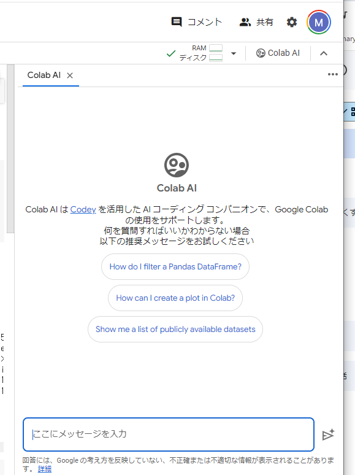Open the 詳細 details link
Screen dimensions: 355x475
pyautogui.click(x=45, y=469)
